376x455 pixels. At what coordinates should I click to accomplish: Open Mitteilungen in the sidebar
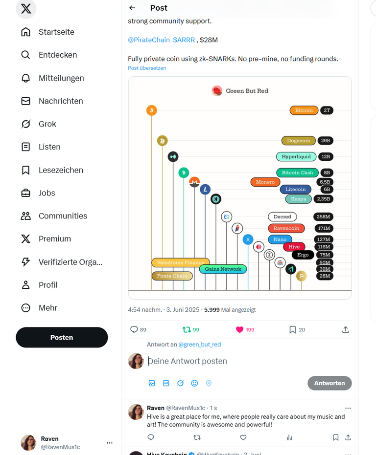pyautogui.click(x=52, y=78)
